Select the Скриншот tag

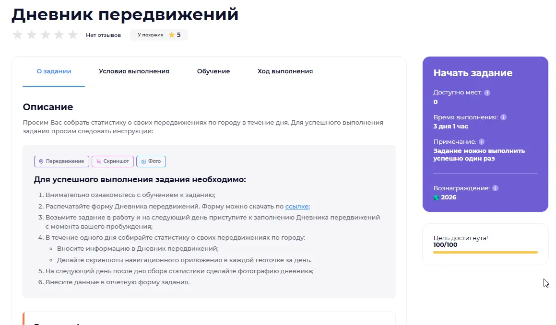[x=113, y=161]
